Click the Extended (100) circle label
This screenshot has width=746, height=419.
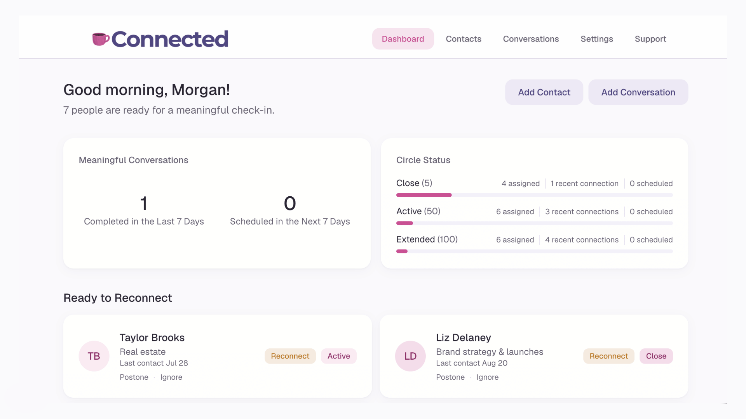point(427,239)
